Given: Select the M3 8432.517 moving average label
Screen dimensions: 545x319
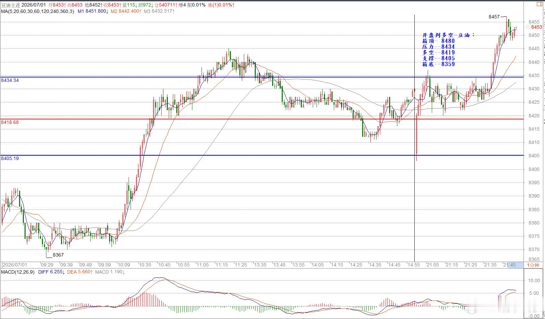Looking at the screenshot, I should pos(159,11).
